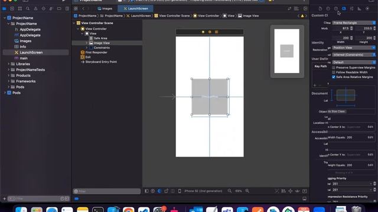Collapse the ProjectName group folder
This screenshot has width=378, height=212.
(8, 24)
